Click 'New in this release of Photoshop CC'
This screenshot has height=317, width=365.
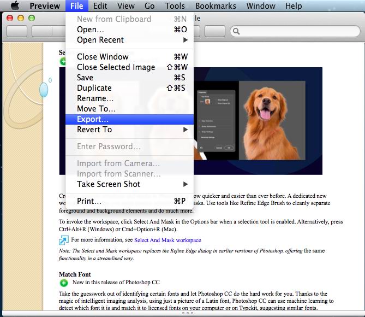[x=116, y=282]
